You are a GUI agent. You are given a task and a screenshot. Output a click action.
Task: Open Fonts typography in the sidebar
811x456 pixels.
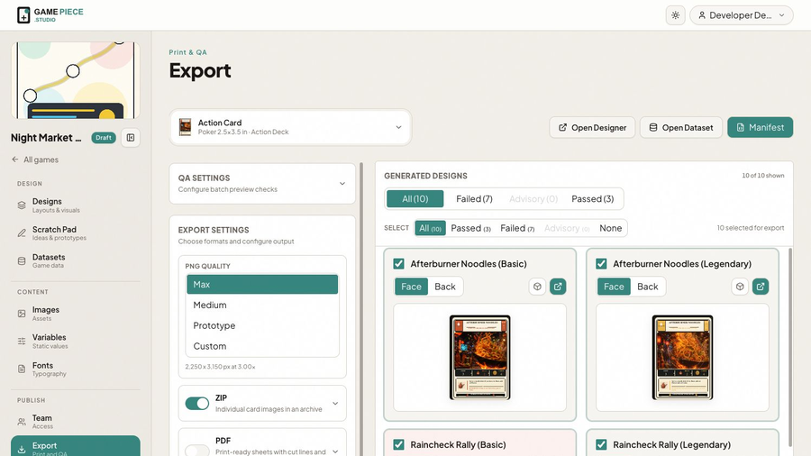pos(76,369)
